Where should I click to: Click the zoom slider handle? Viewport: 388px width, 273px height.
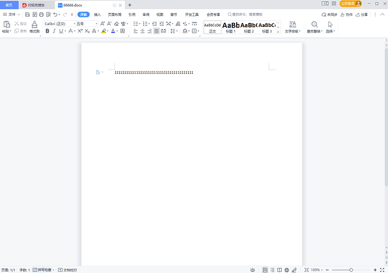(351, 270)
